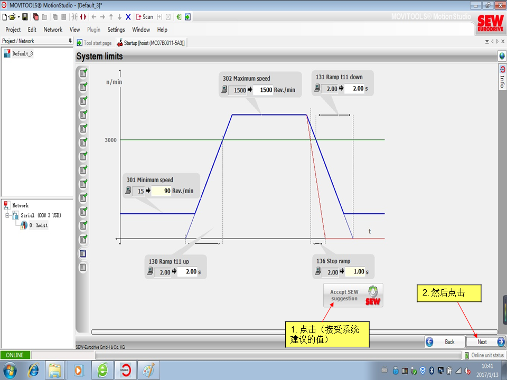
Task: Click the Save disk icon in toolbar
Action: coord(24,17)
